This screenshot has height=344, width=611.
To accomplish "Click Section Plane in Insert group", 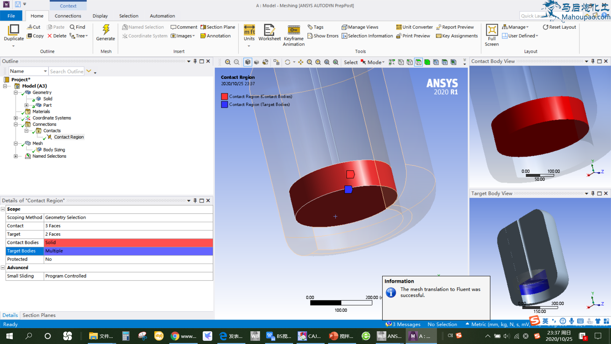I will tap(218, 27).
